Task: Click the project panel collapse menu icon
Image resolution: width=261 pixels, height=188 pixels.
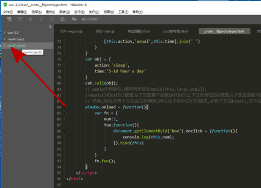Action: click(x=50, y=27)
